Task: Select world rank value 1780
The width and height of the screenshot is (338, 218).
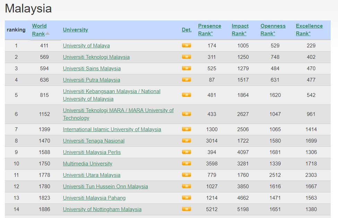Action: tap(44, 187)
